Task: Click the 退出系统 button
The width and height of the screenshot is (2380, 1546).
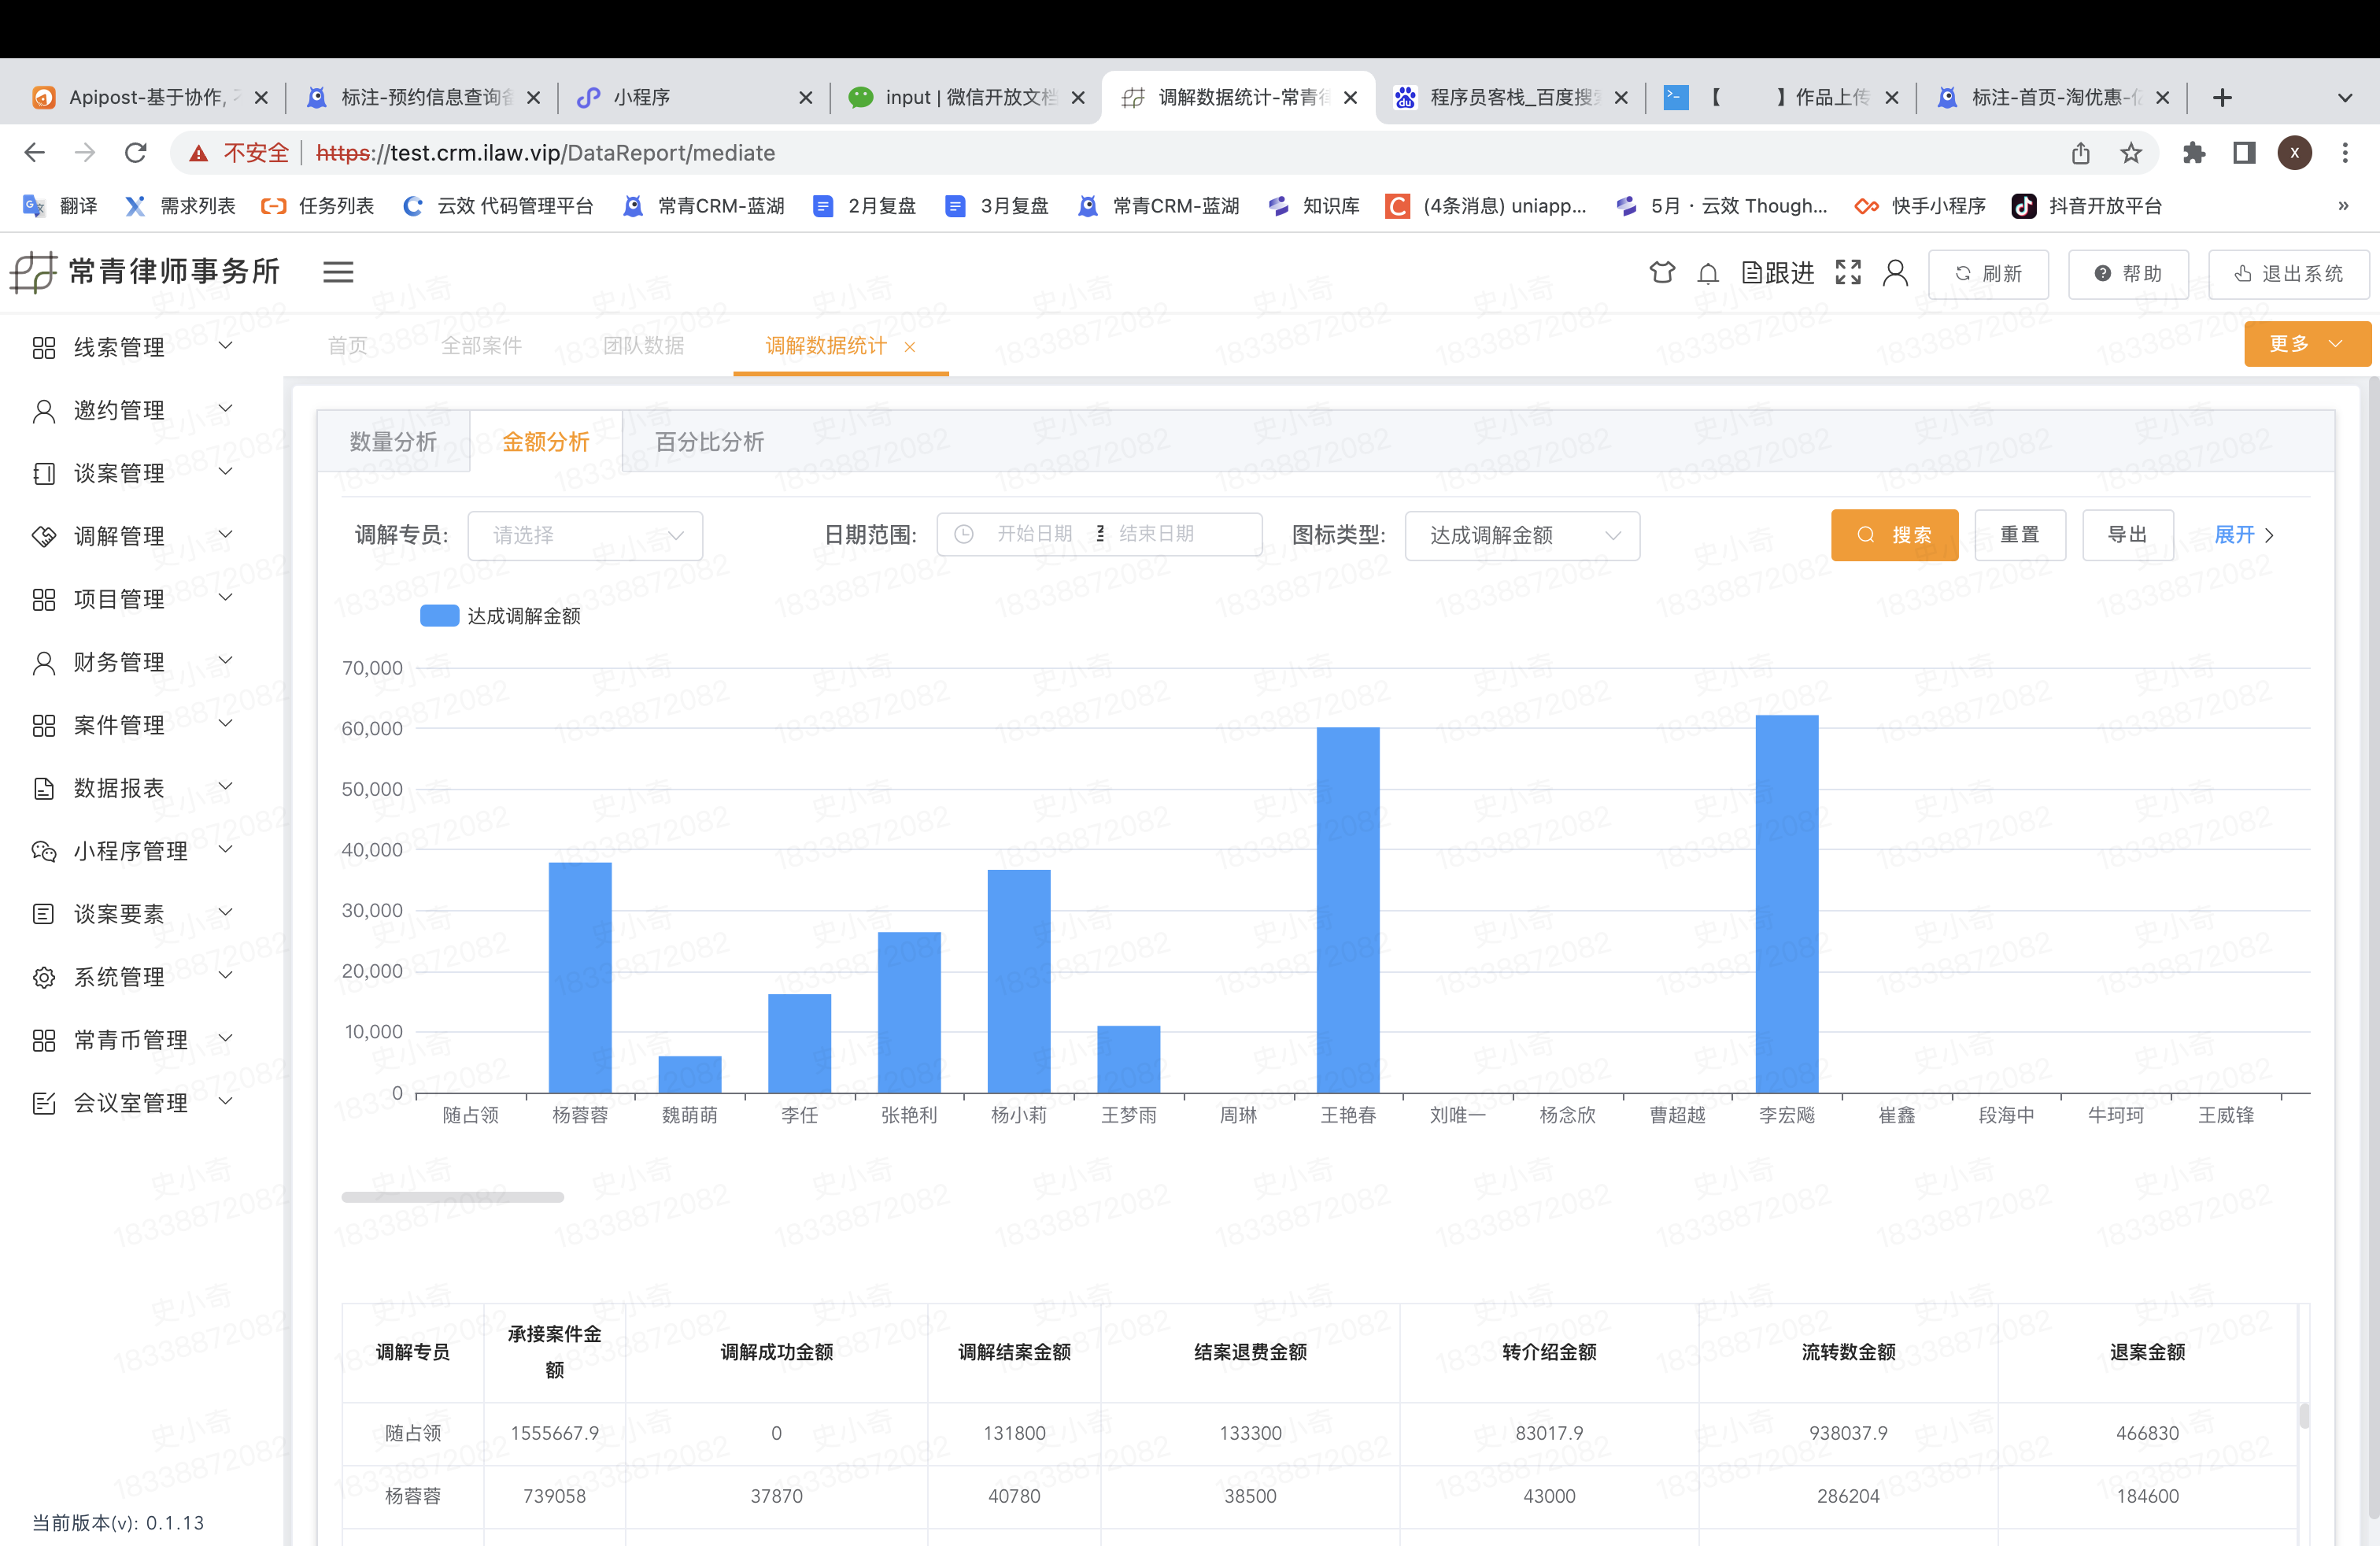Action: [2288, 274]
